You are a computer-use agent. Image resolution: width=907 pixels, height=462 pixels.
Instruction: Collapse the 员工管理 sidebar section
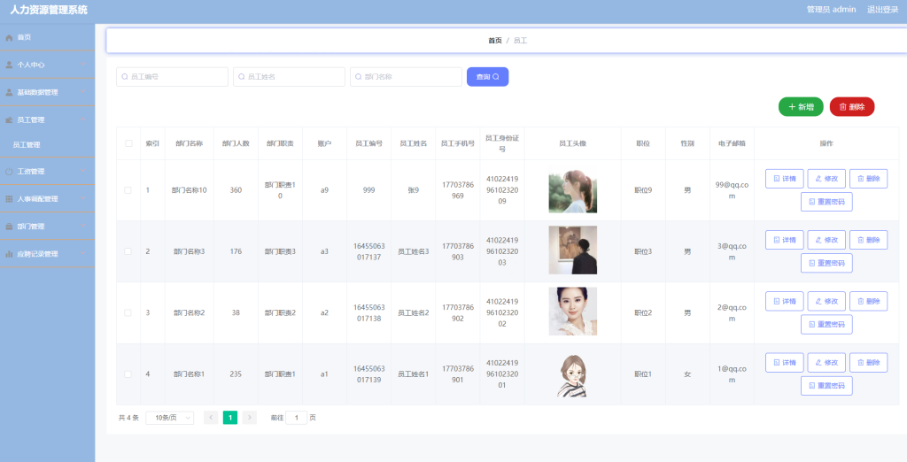click(48, 119)
